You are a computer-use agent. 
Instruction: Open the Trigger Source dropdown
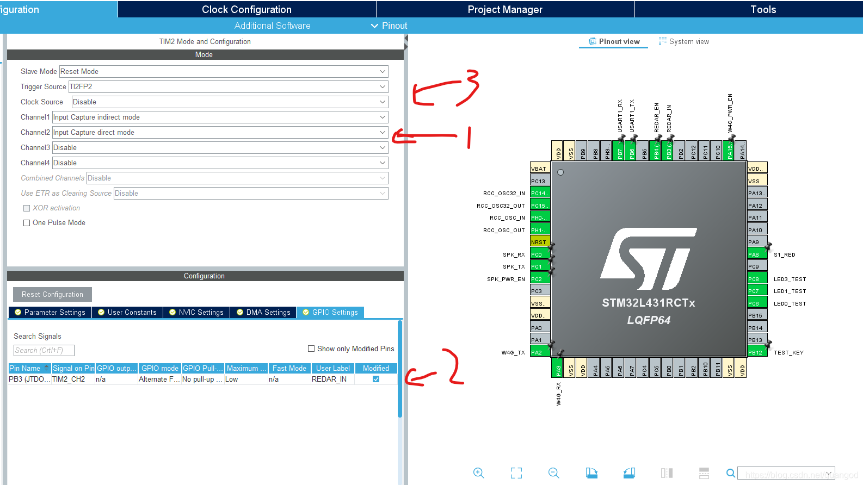click(x=229, y=87)
